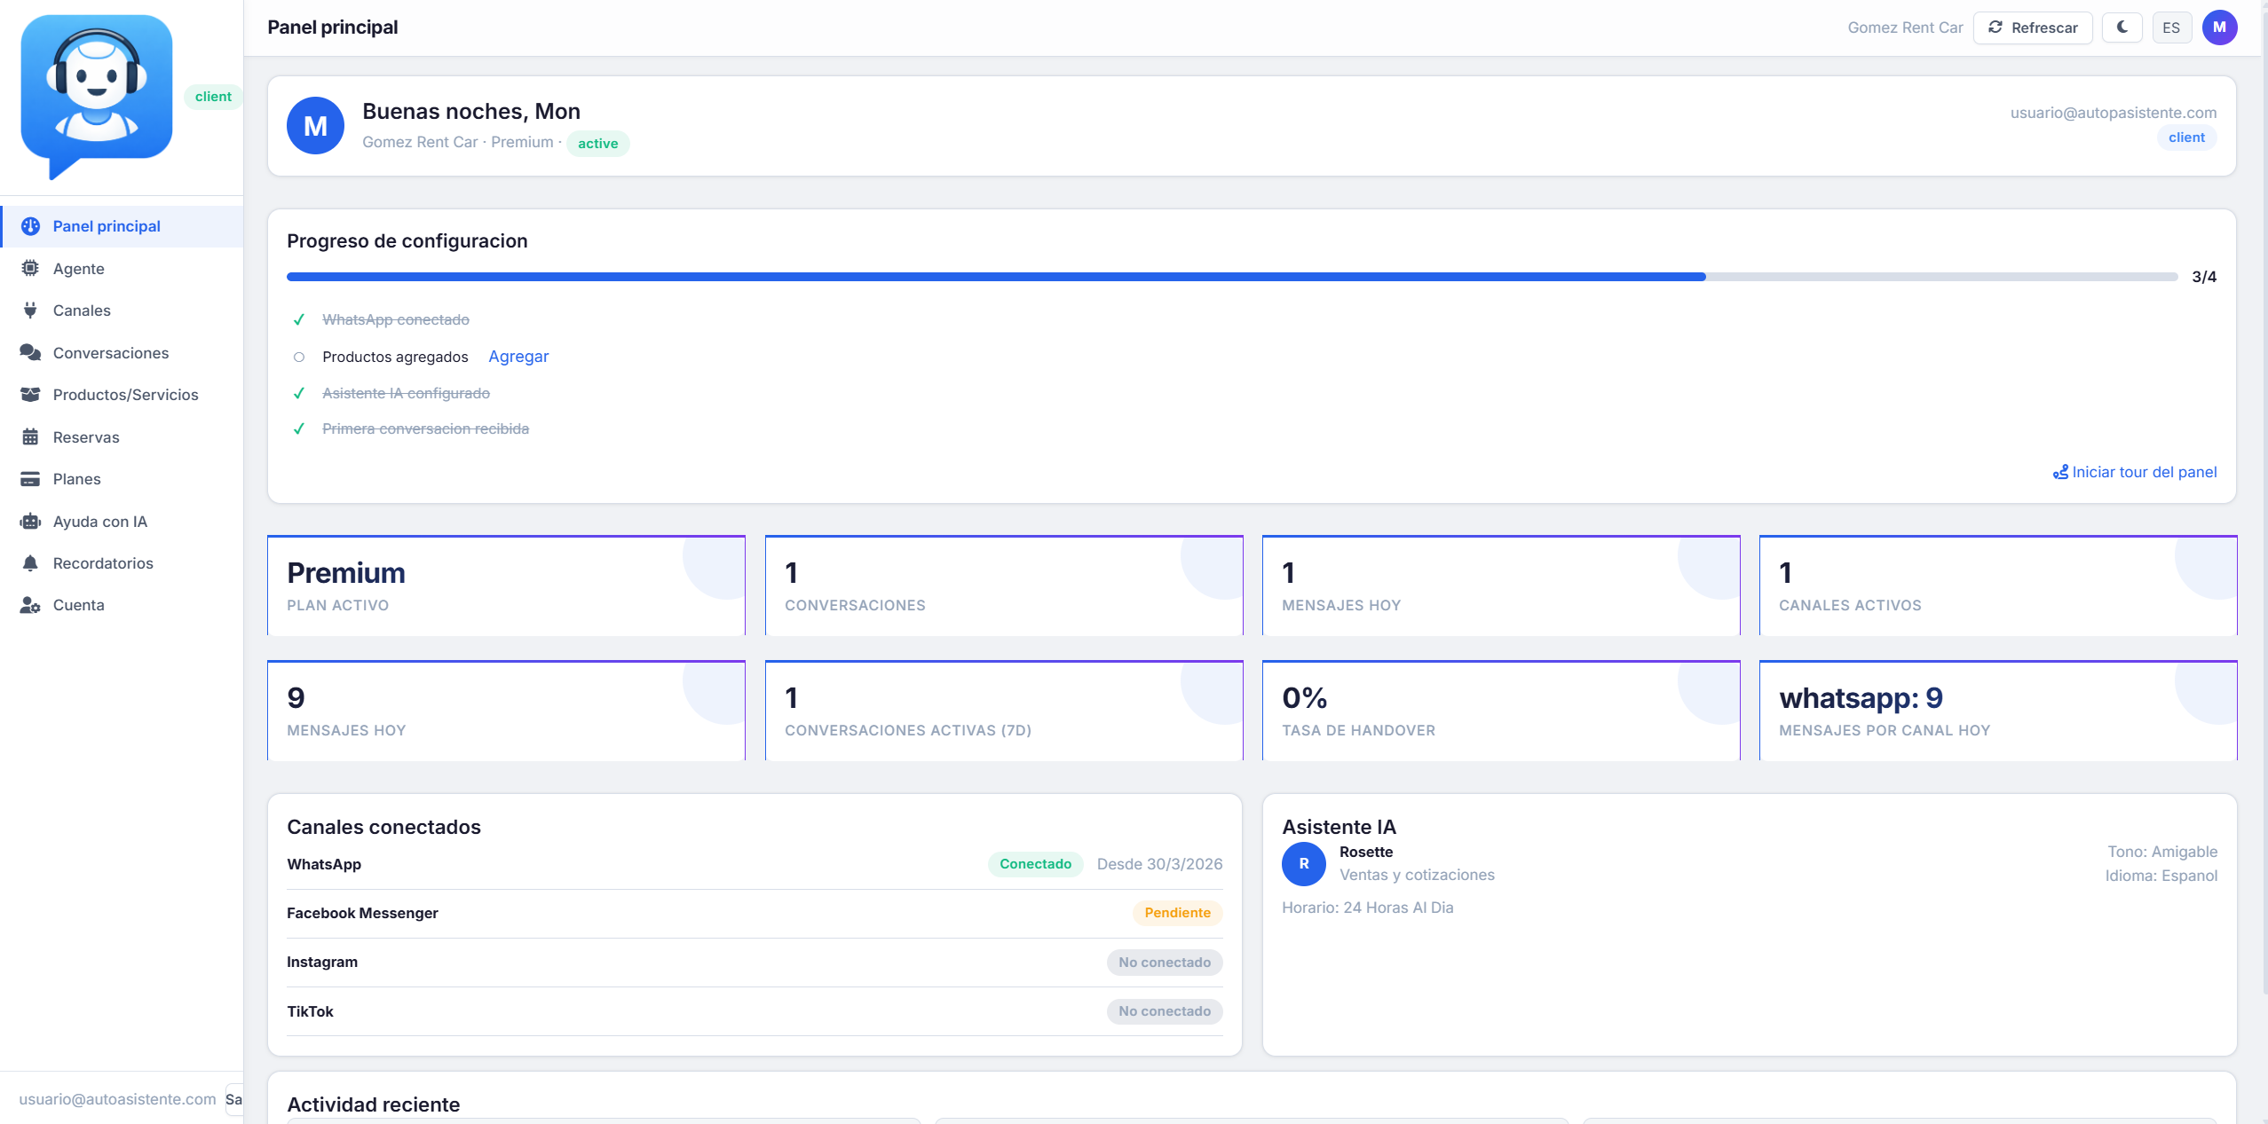Click the Recordatorios bell icon
The image size is (2268, 1124).
30,562
